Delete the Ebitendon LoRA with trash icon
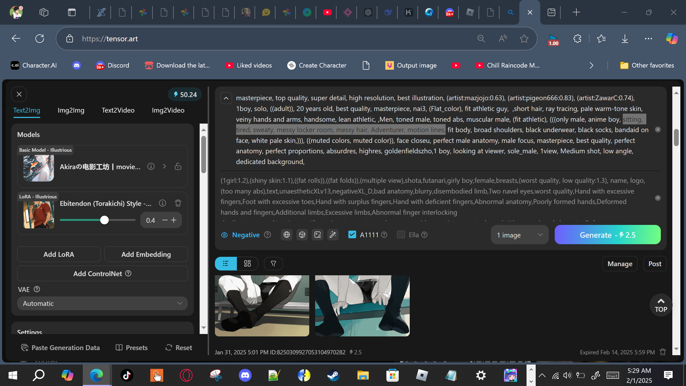Screen dimensions: 686x386 178,203
